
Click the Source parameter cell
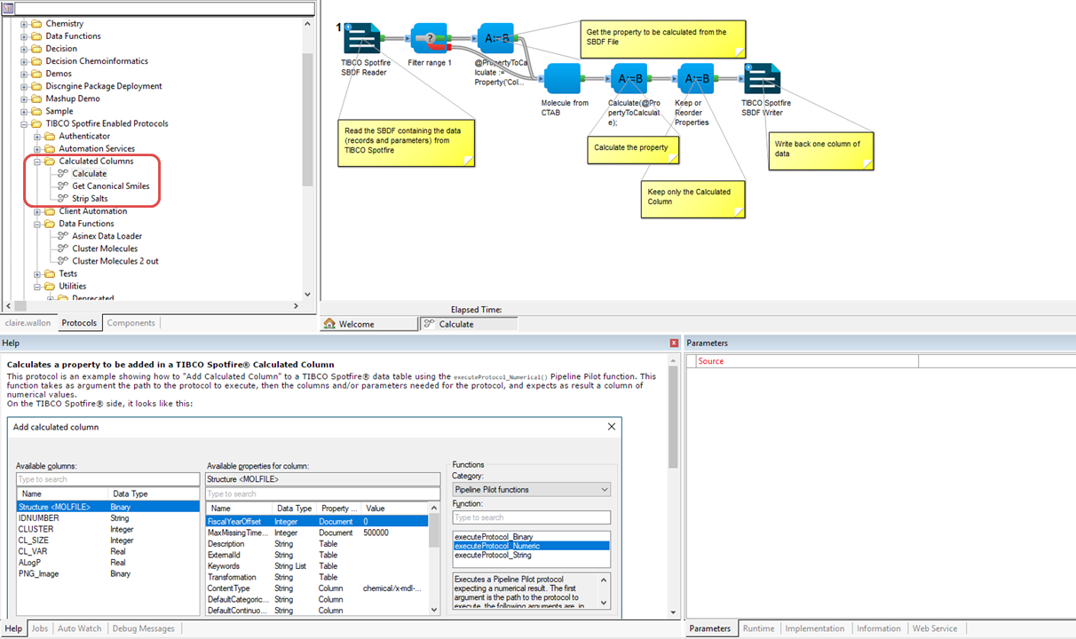coord(806,361)
